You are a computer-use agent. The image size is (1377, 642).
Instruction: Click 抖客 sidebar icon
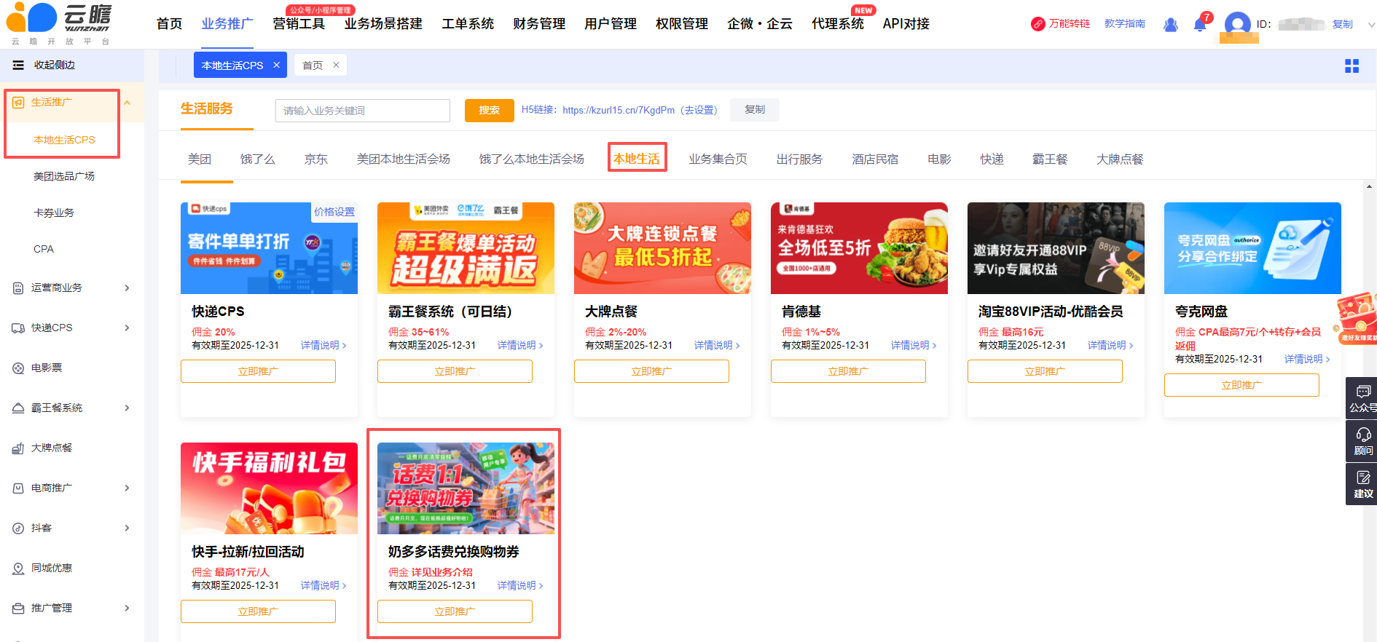coord(18,528)
